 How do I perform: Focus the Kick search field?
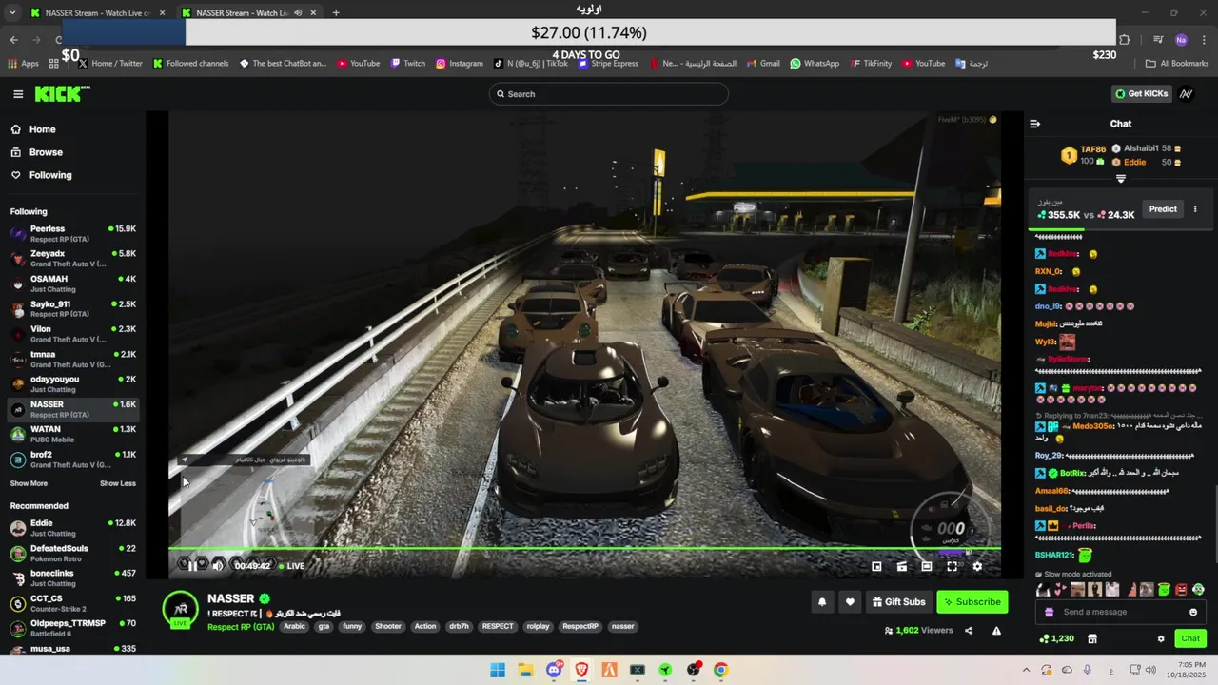point(609,94)
